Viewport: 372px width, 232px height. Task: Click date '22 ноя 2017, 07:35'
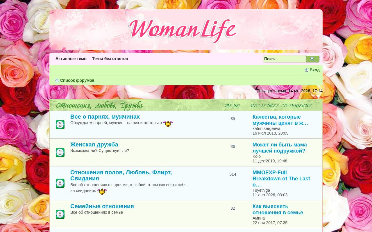point(270,223)
